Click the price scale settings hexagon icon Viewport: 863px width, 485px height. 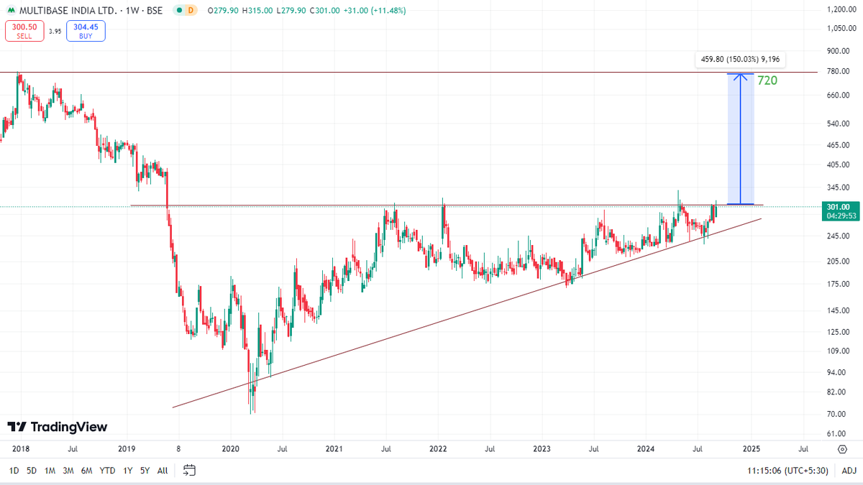click(841, 448)
